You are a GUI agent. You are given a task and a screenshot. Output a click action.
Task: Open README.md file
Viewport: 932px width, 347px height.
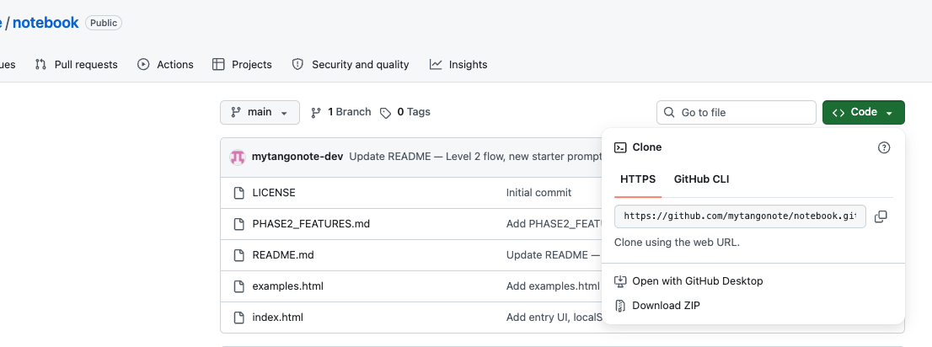coord(283,255)
